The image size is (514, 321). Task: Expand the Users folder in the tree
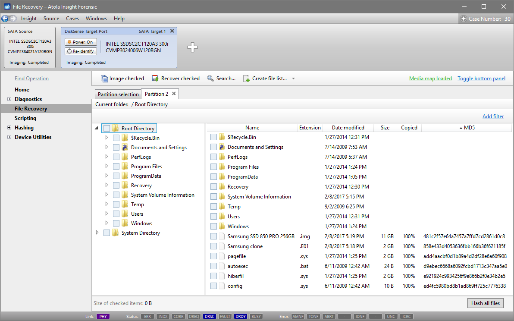[x=107, y=214]
